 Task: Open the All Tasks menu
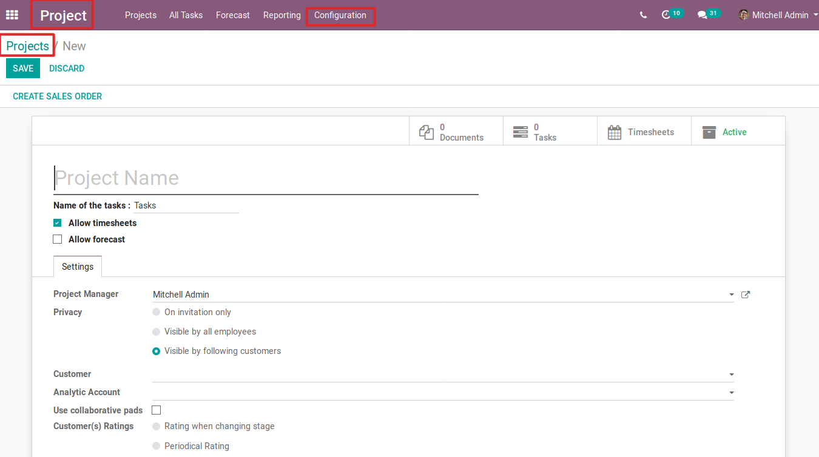[186, 15]
